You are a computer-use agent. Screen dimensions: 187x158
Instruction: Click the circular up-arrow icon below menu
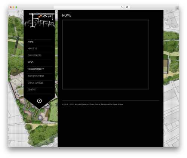point(39,101)
